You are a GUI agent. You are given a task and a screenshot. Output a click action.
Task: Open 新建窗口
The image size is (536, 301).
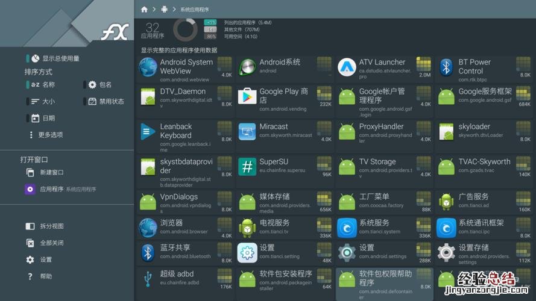[45, 172]
